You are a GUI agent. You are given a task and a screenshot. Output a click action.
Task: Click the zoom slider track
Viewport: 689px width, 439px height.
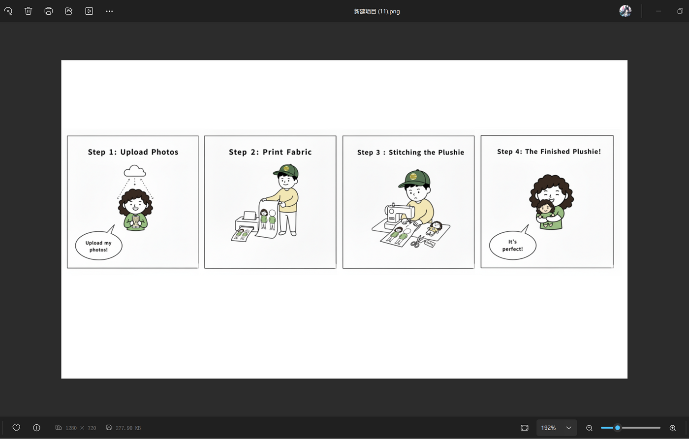tap(640, 428)
